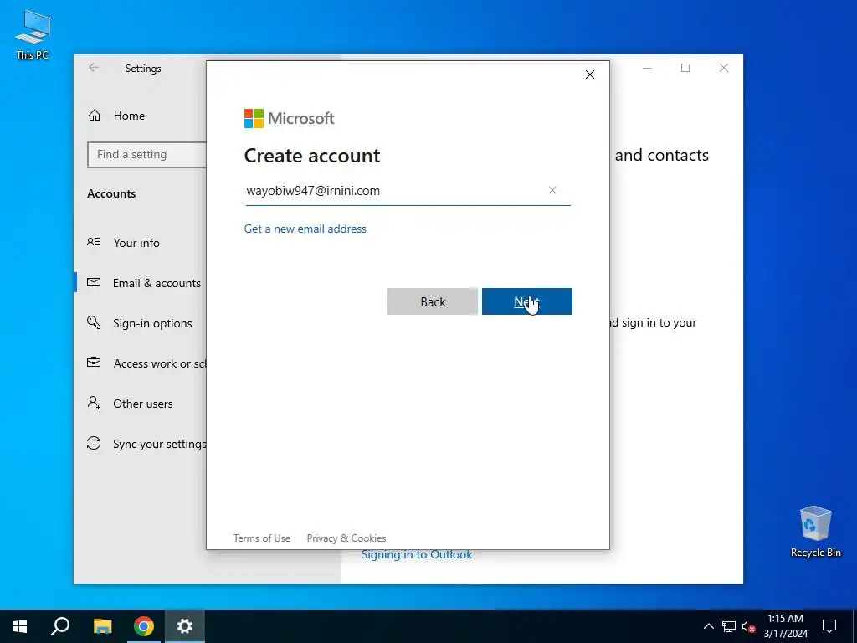Image resolution: width=857 pixels, height=643 pixels.
Task: Click the Home house icon
Action: [x=95, y=116]
